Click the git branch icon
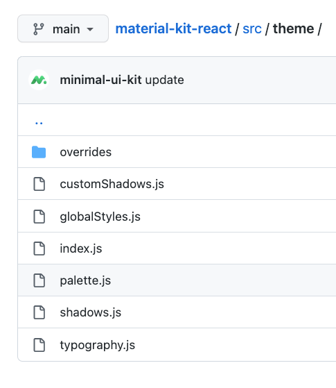The width and height of the screenshot is (336, 388). tap(39, 29)
